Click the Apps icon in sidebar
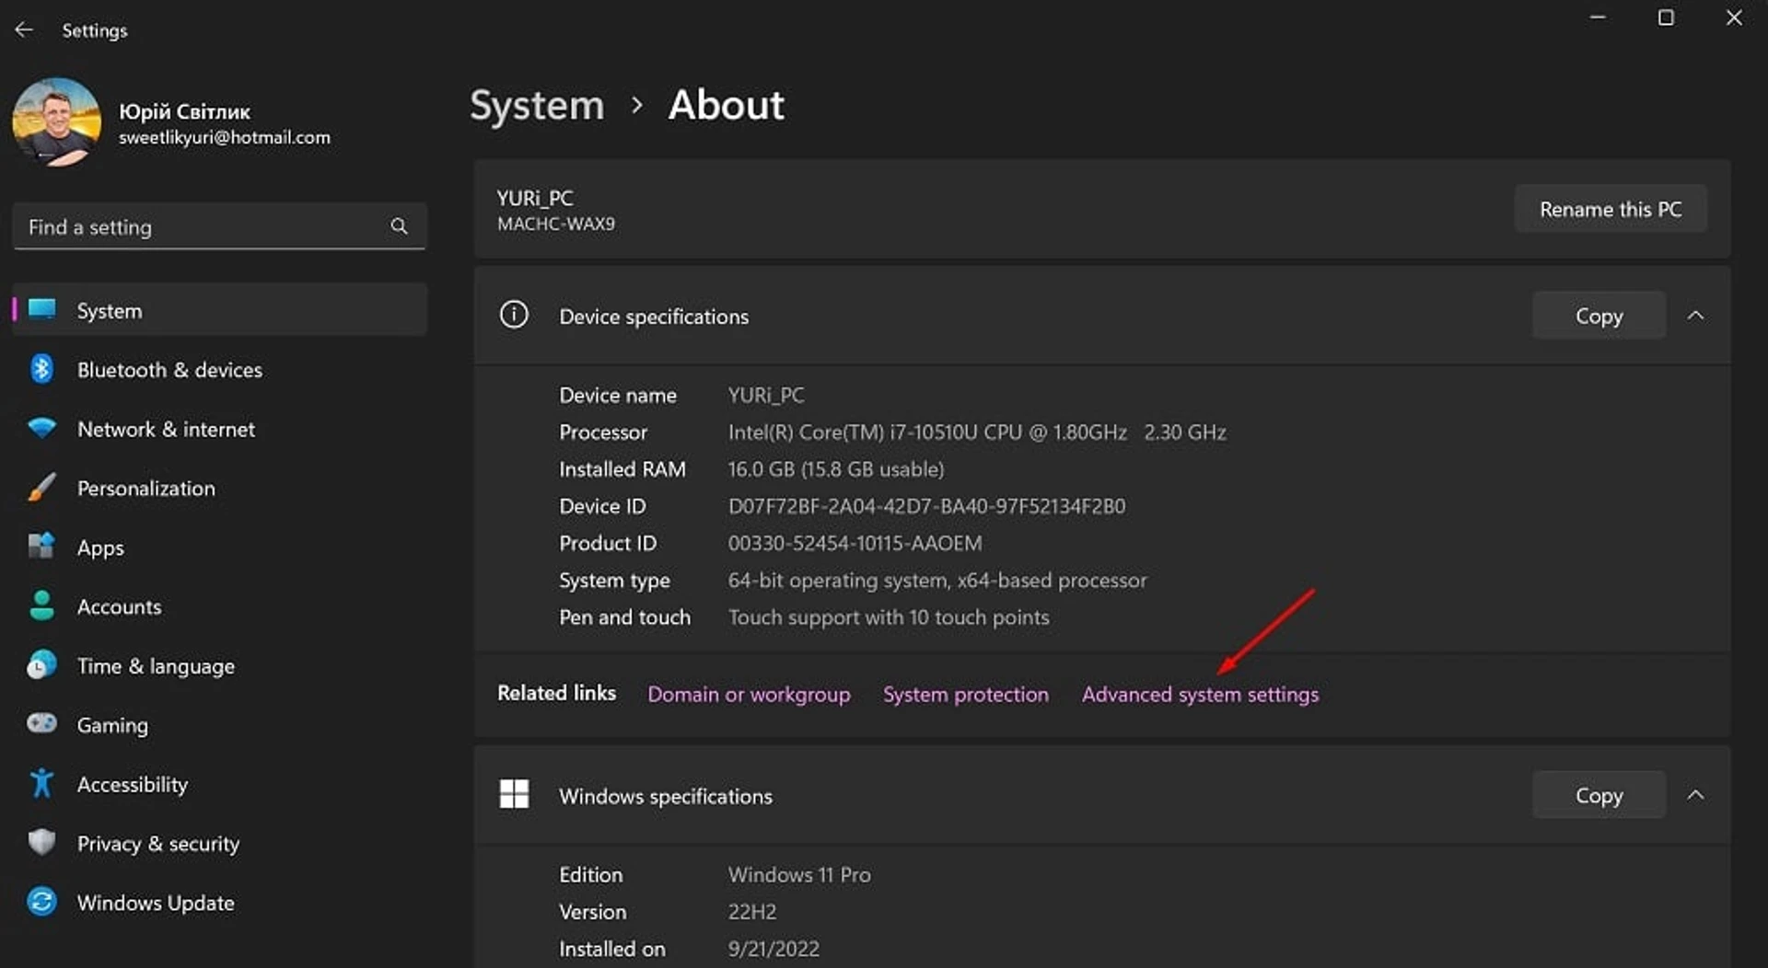 tap(41, 547)
